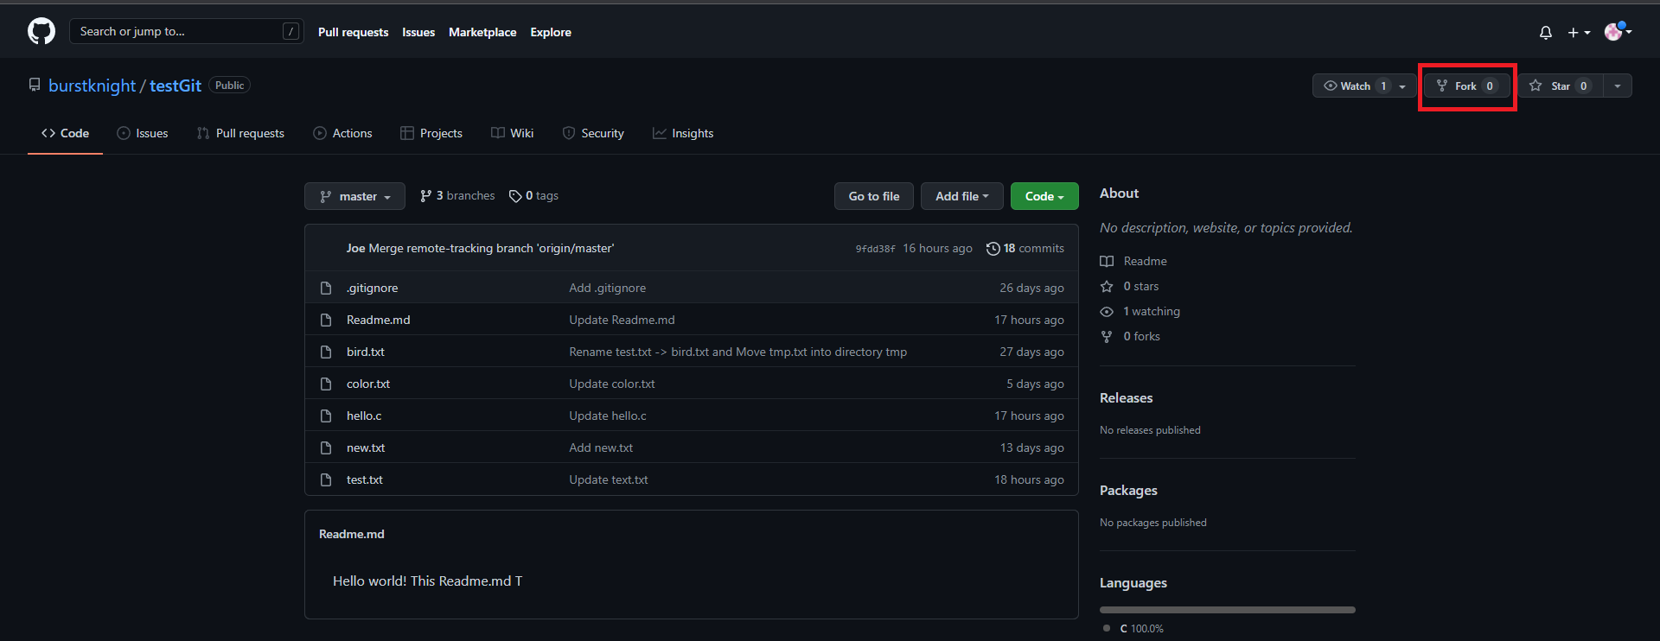The height and width of the screenshot is (641, 1660).
Task: Focus the Search or jump to field
Action: tap(186, 31)
